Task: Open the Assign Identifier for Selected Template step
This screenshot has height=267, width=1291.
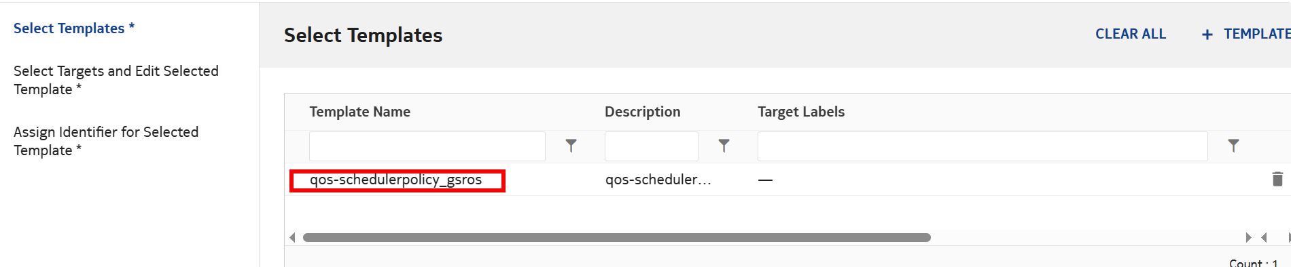Action: coord(106,141)
